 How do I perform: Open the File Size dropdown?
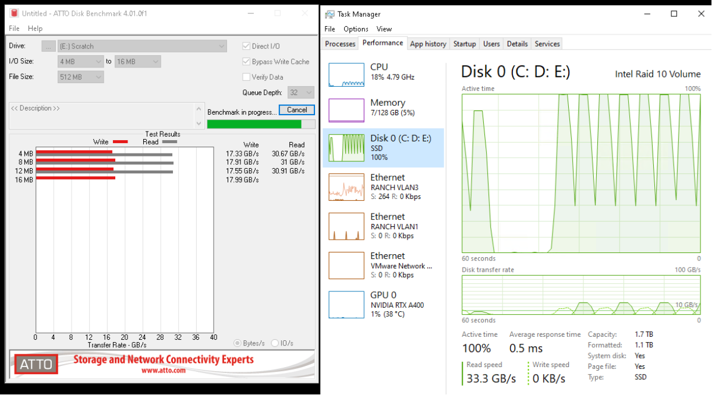click(81, 77)
